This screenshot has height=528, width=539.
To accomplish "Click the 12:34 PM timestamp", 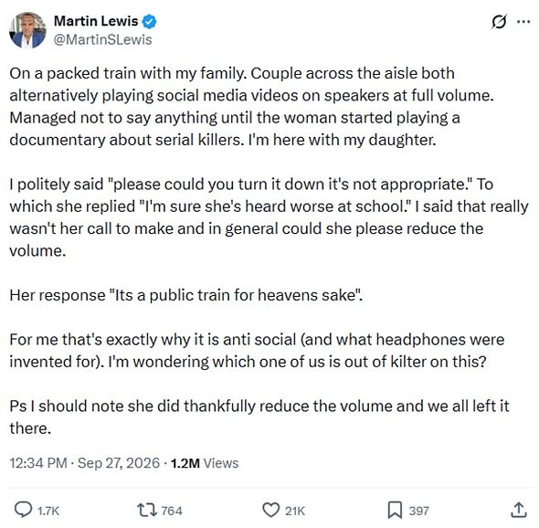I will [38, 463].
